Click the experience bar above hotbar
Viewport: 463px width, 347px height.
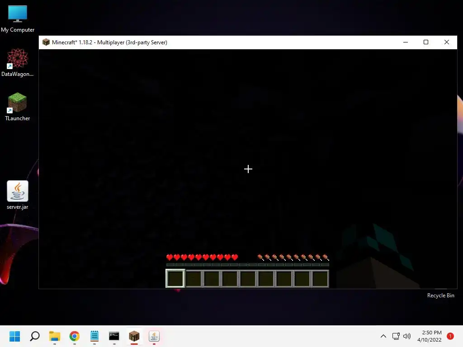247,265
